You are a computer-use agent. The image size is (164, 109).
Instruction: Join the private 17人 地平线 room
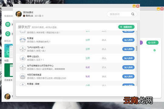pyautogui.click(x=128, y=67)
